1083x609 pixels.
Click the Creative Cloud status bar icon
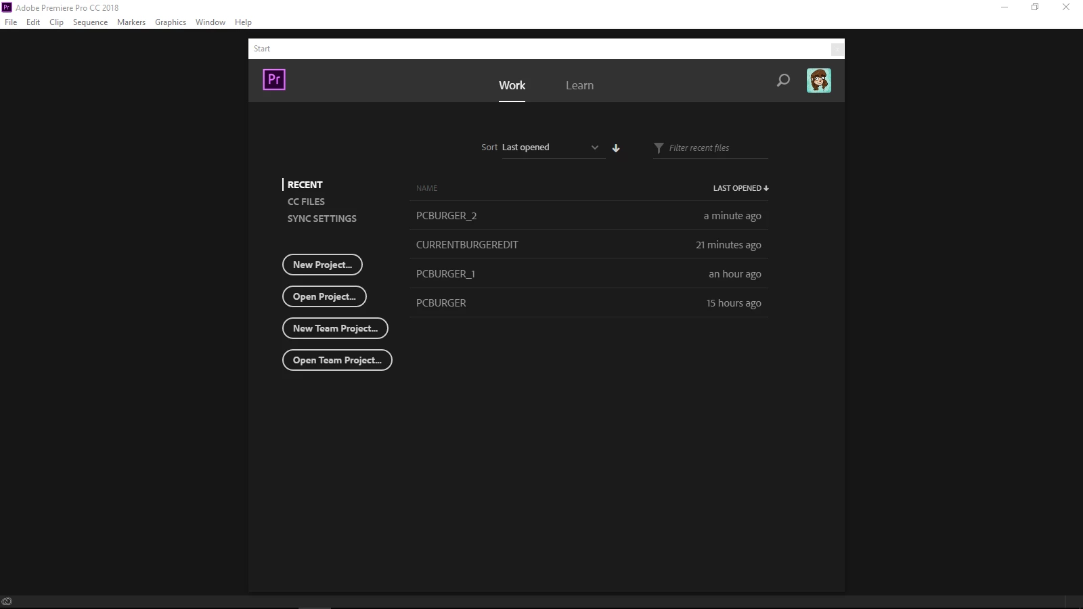coord(7,601)
